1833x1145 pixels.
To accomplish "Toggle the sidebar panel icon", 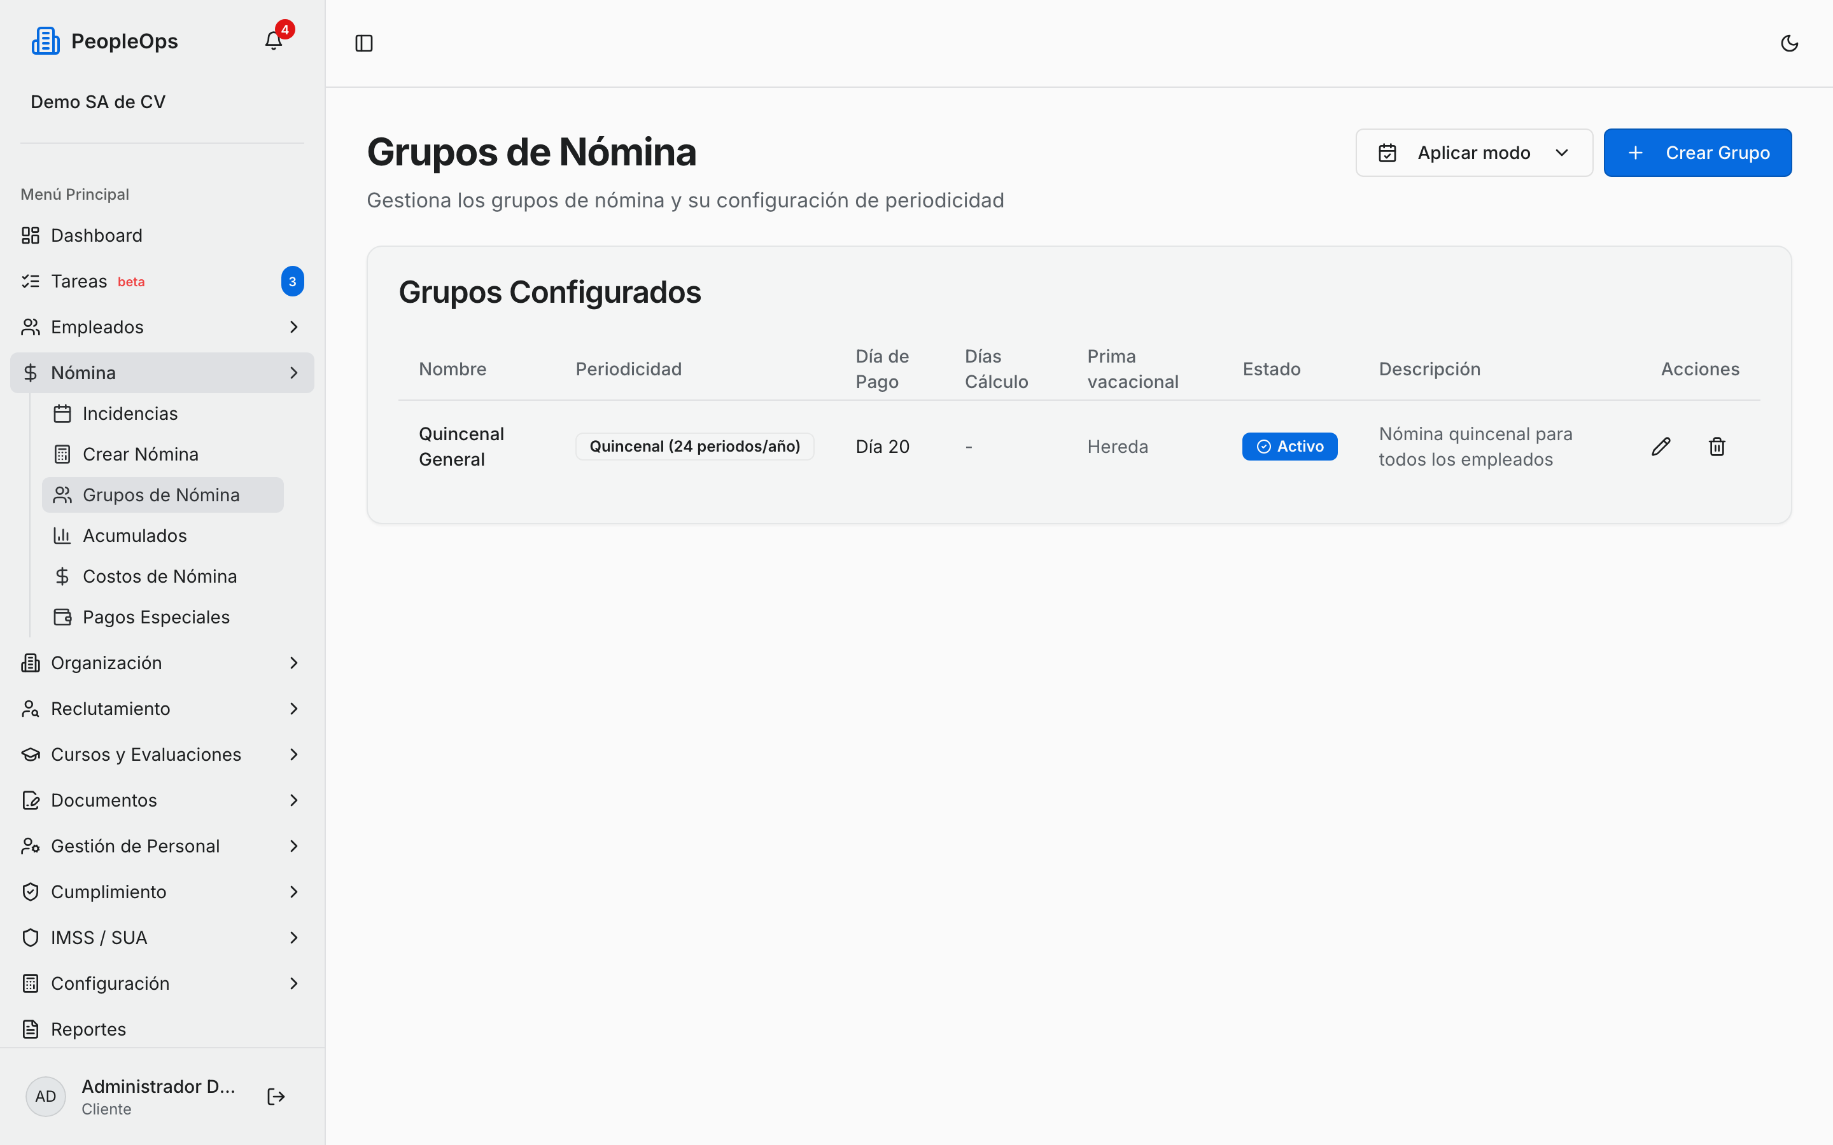I will [x=364, y=43].
